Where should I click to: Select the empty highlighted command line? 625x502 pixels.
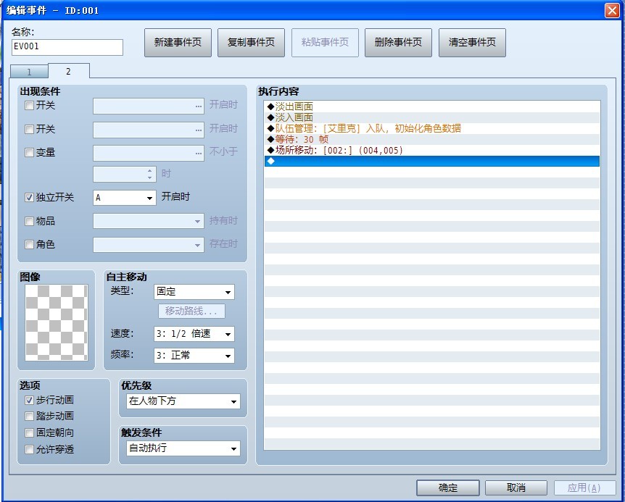[432, 161]
